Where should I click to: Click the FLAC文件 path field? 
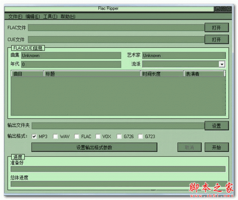tap(116, 28)
